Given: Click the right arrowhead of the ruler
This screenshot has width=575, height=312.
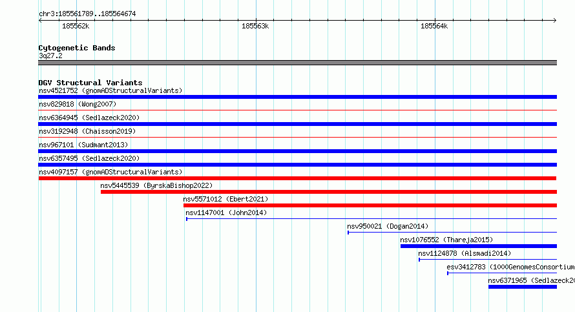Looking at the screenshot, I should click(x=555, y=20).
